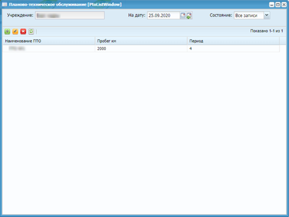This screenshot has height=217, width=289.
Task: Click the orange edit record icon
Action: click(x=15, y=31)
